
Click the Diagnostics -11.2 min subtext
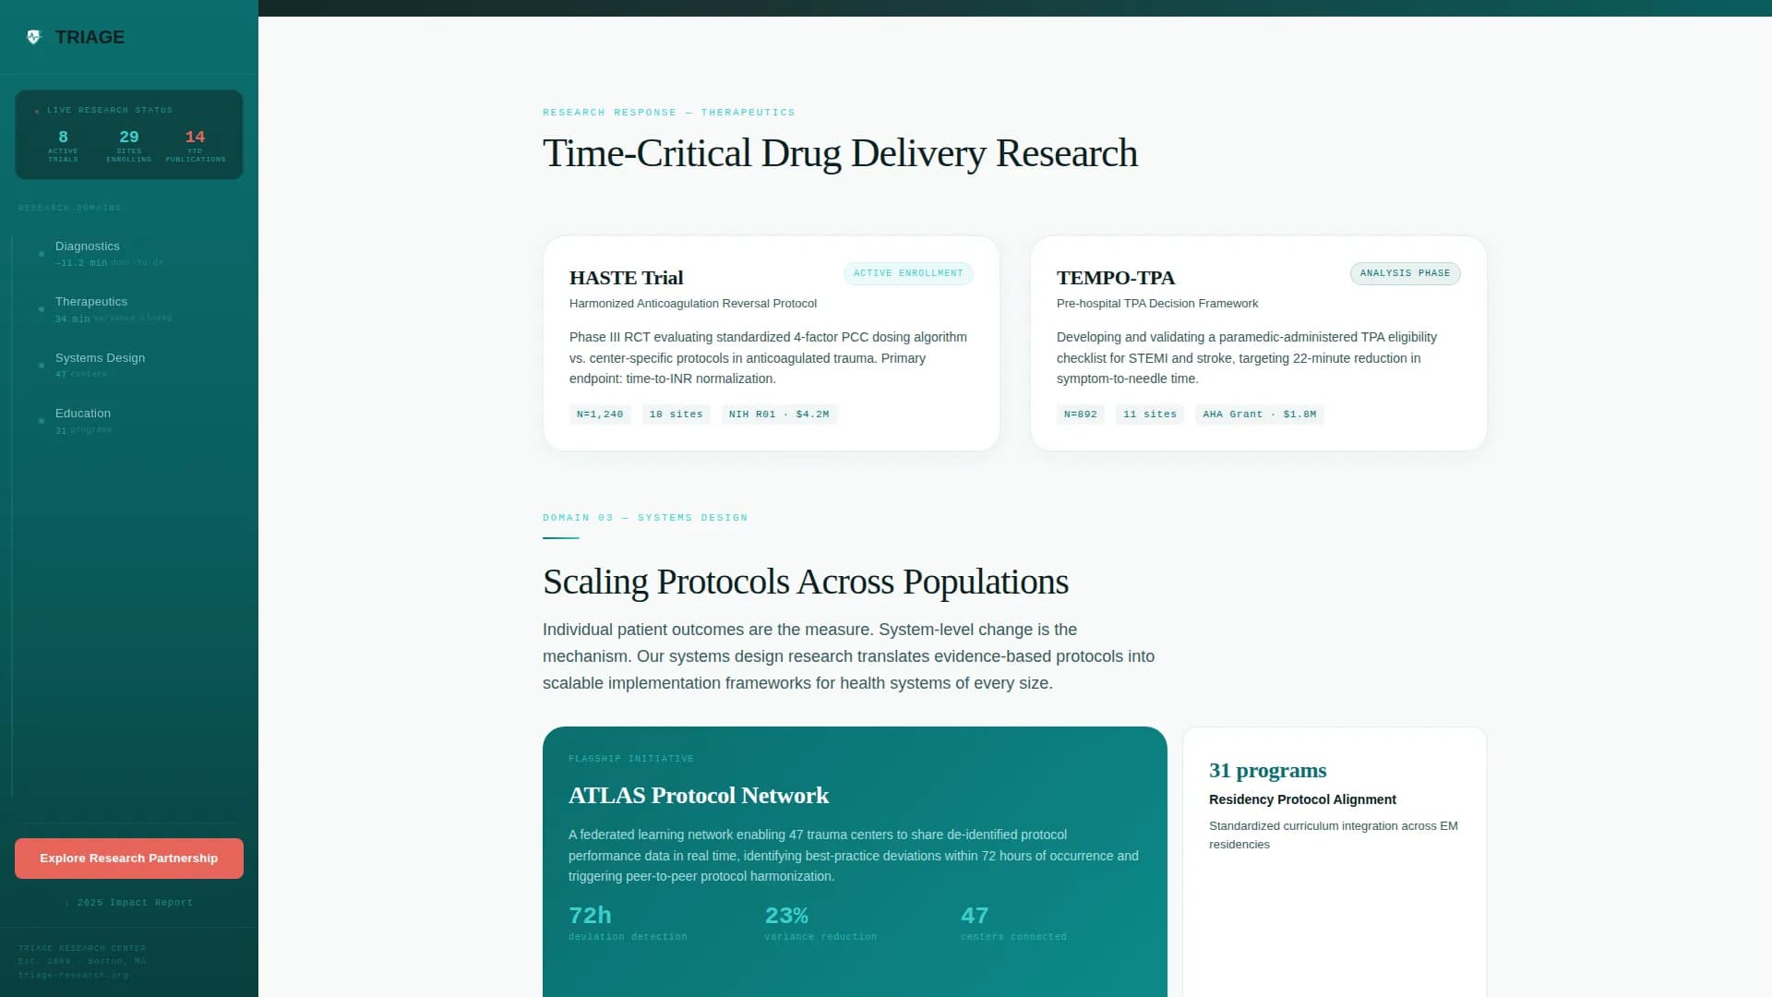(x=109, y=263)
